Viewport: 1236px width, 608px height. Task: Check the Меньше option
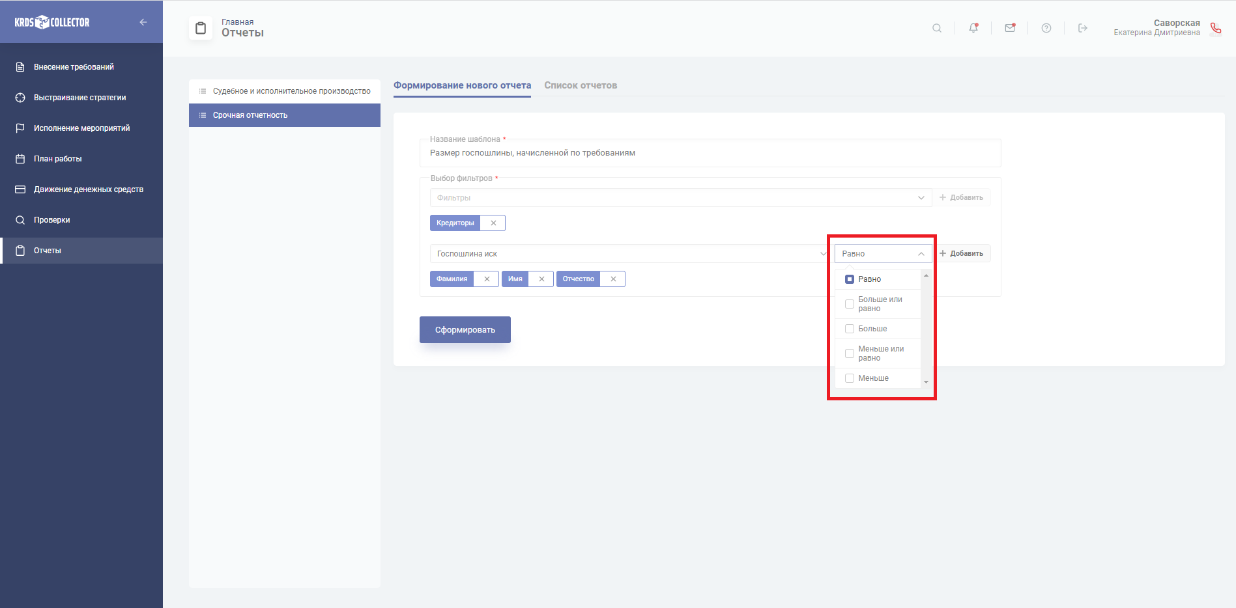point(850,378)
